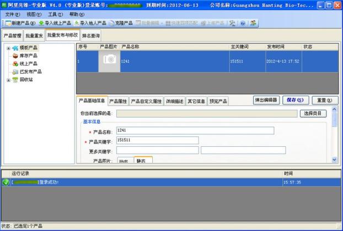Image resolution: width=343 pixels, height=231 pixels.
Task: Click the 发布时间 column header
Action: pyautogui.click(x=283, y=47)
